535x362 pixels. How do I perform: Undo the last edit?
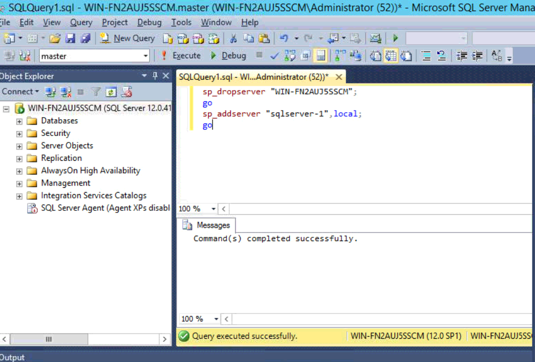284,38
